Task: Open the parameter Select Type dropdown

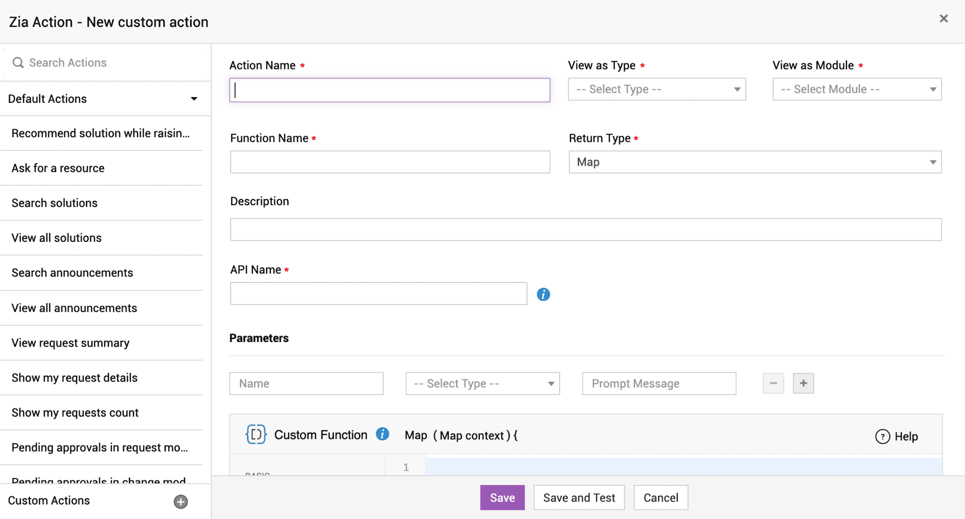Action: 482,383
